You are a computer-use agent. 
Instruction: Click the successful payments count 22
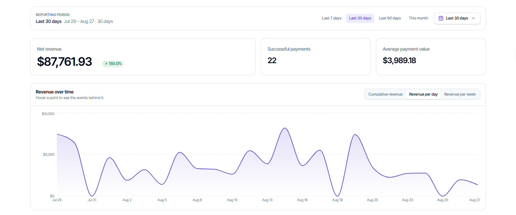pos(272,61)
